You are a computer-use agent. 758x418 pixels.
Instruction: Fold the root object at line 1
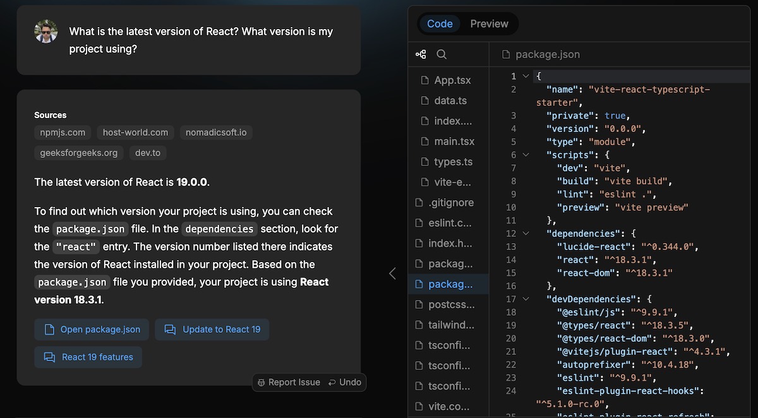click(526, 76)
